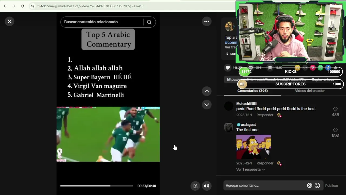
Task: Go to next video with down chevron
Action: click(207, 105)
